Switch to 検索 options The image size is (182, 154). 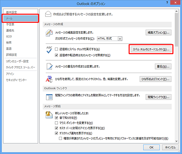pos(21,43)
